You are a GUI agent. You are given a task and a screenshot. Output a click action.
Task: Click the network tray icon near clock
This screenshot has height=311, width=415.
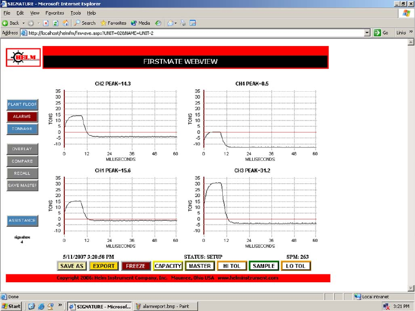tap(386, 307)
